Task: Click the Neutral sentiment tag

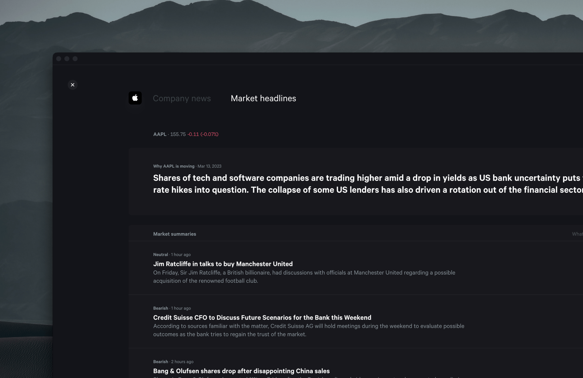Action: (160, 255)
